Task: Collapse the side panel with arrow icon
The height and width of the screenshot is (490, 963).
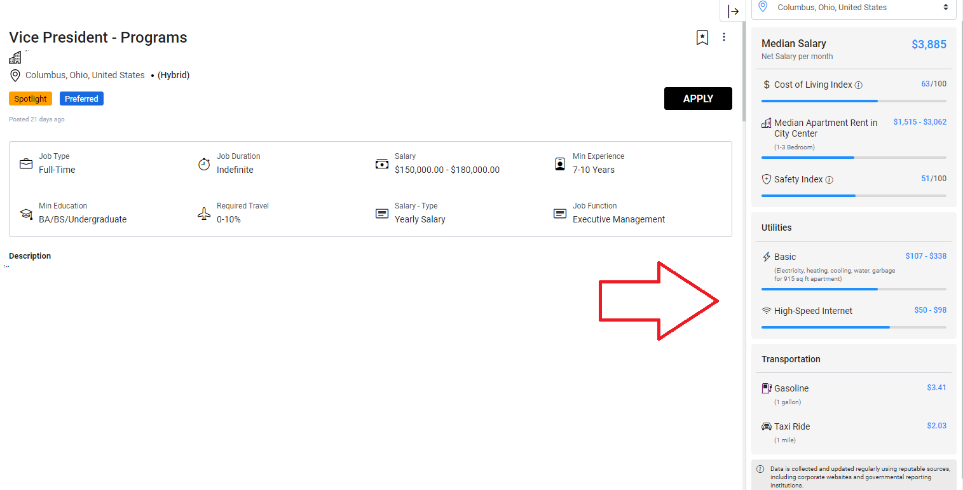Action: (x=734, y=11)
